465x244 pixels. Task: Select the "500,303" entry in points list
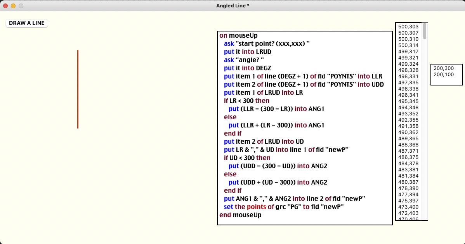408,27
